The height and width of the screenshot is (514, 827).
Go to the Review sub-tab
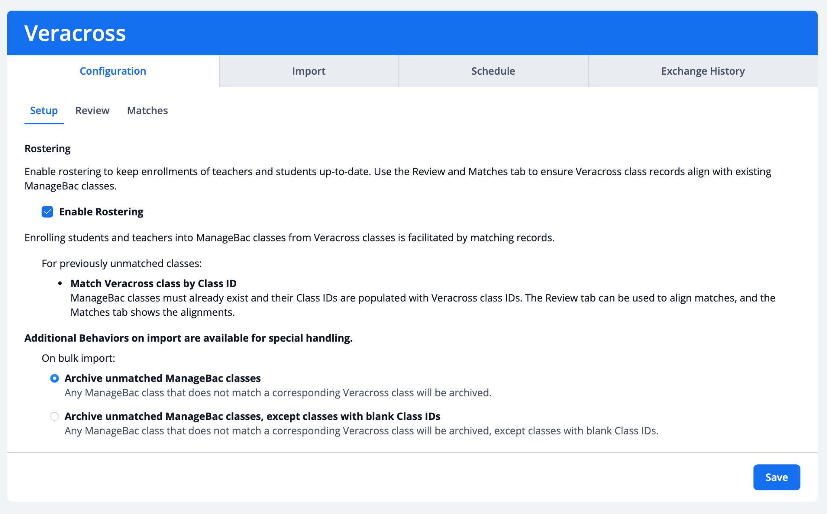click(92, 111)
